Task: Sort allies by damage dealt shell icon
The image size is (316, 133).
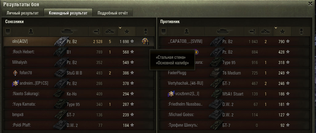Action: coord(96,31)
